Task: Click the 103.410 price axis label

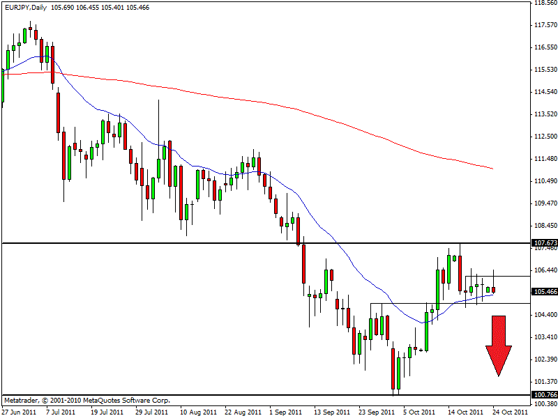Action: coord(545,337)
